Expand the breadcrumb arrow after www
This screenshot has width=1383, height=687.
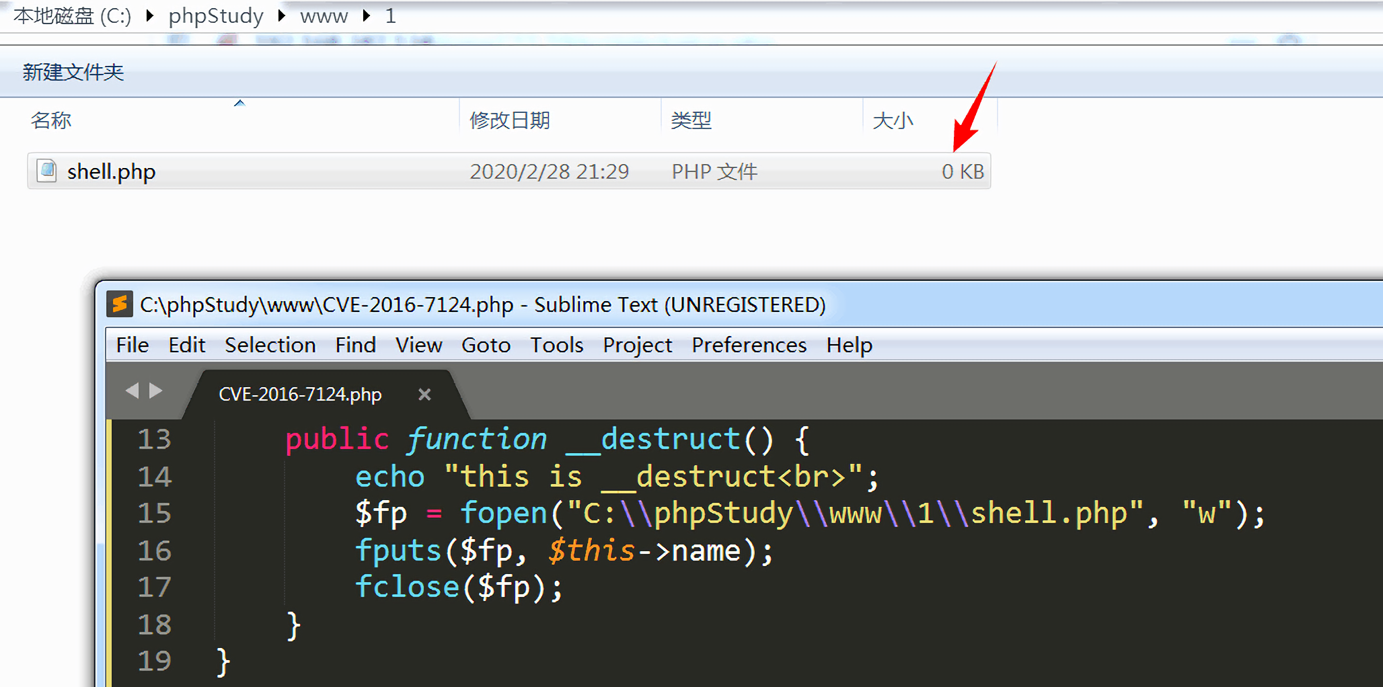click(x=366, y=15)
